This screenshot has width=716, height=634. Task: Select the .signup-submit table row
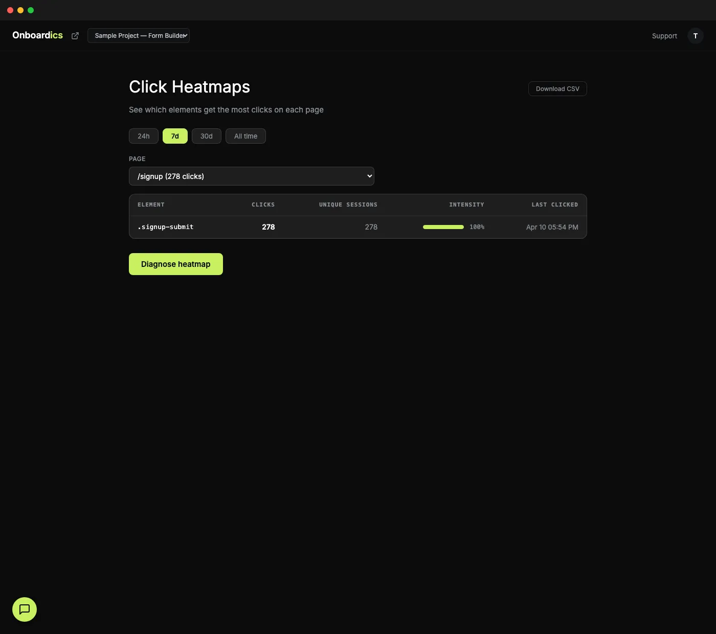point(358,227)
